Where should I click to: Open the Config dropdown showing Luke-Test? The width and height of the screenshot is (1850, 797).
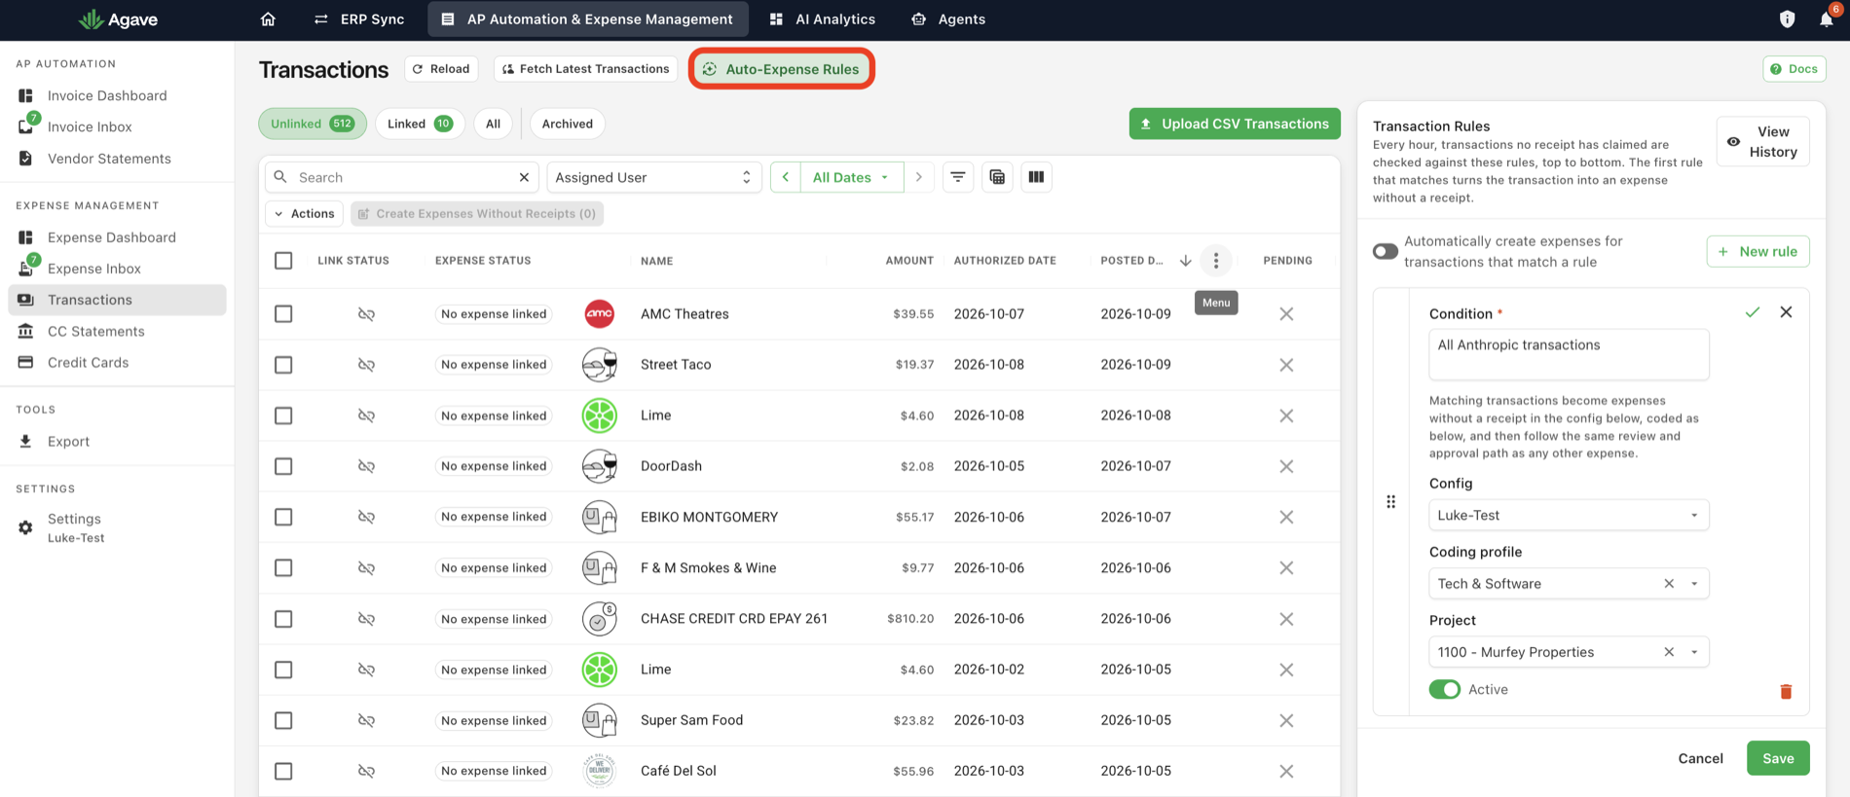[x=1569, y=515]
